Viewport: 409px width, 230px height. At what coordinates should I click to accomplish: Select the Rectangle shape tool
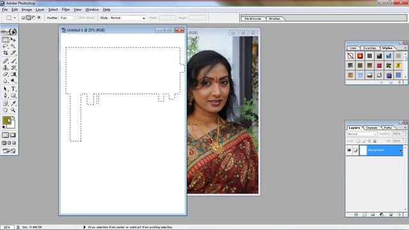pyautogui.click(x=13, y=95)
